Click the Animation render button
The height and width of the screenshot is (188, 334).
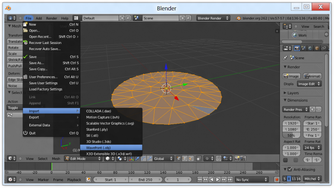tap(312, 76)
